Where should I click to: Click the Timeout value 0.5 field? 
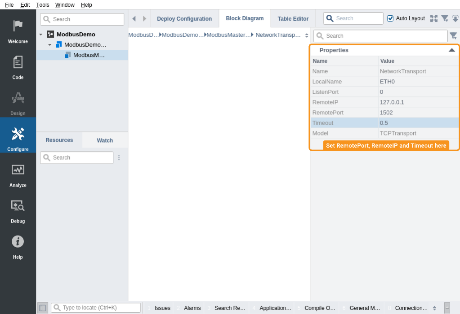[418, 123]
